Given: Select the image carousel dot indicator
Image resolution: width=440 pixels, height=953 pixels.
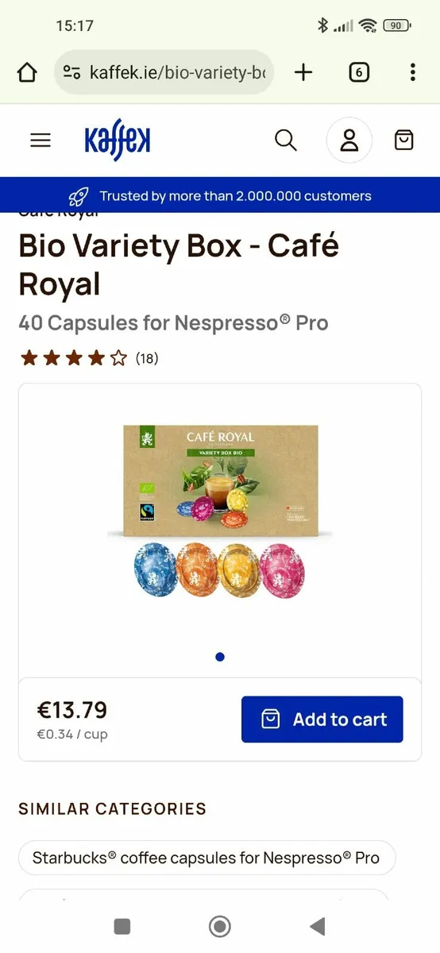Looking at the screenshot, I should [x=220, y=657].
